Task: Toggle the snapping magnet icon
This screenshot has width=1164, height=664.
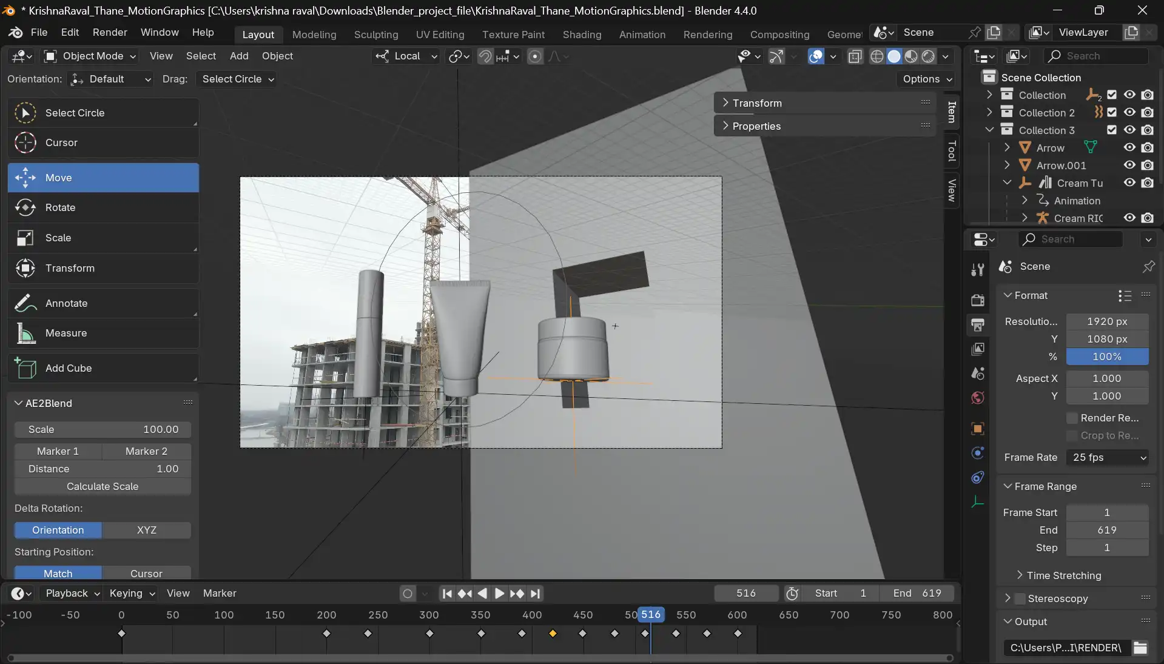Action: pyautogui.click(x=485, y=56)
